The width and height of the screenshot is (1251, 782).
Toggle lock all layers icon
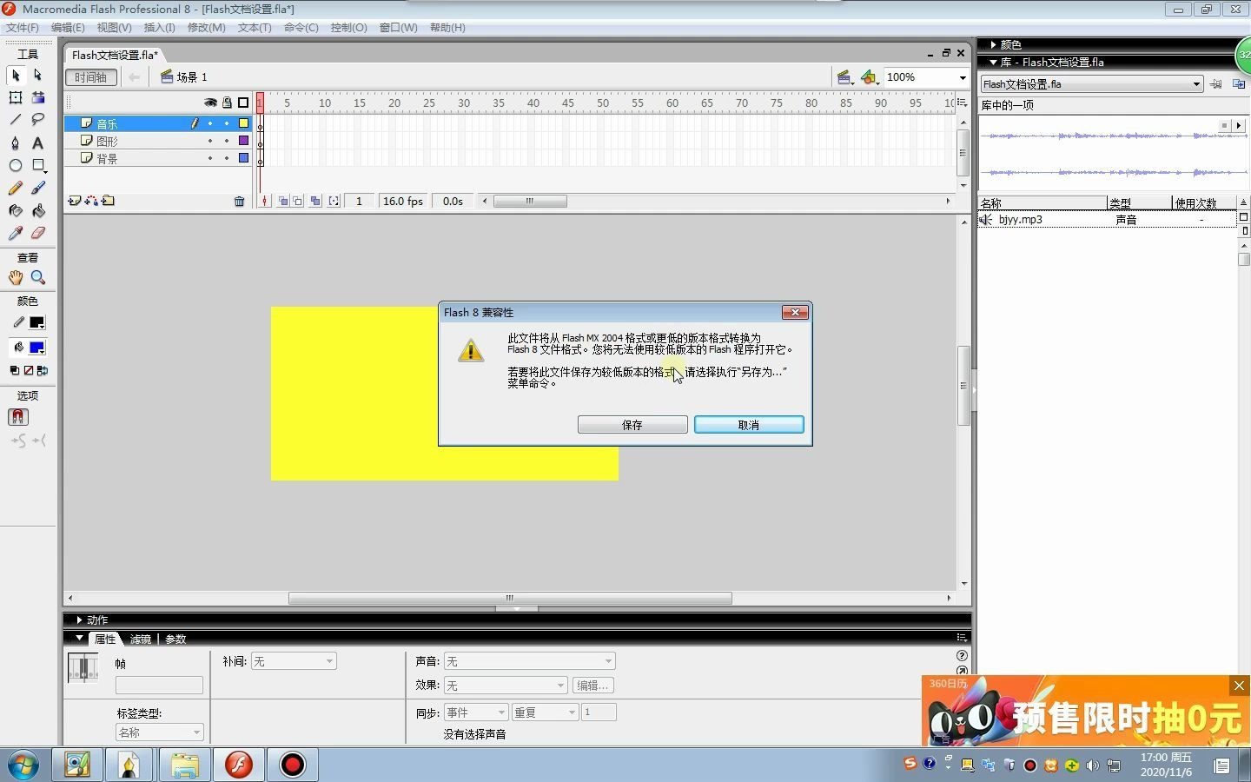pos(227,103)
